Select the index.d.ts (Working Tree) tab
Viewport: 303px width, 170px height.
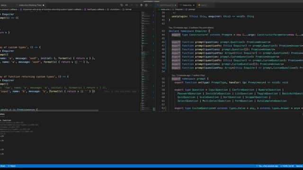tap(30, 5)
